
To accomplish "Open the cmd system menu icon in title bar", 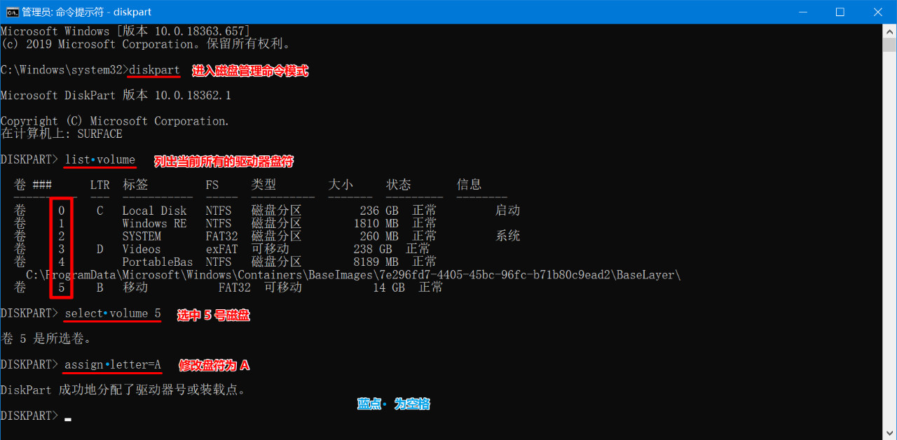I will click(13, 12).
